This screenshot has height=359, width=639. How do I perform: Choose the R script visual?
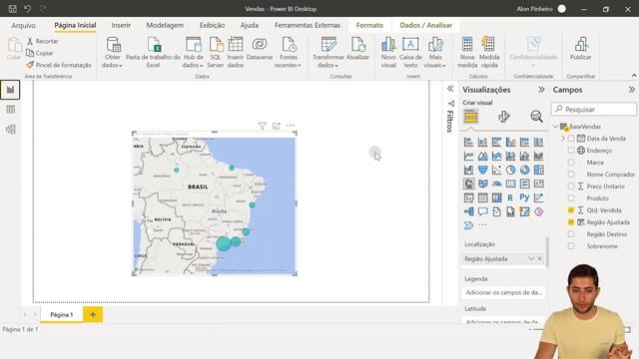[510, 197]
